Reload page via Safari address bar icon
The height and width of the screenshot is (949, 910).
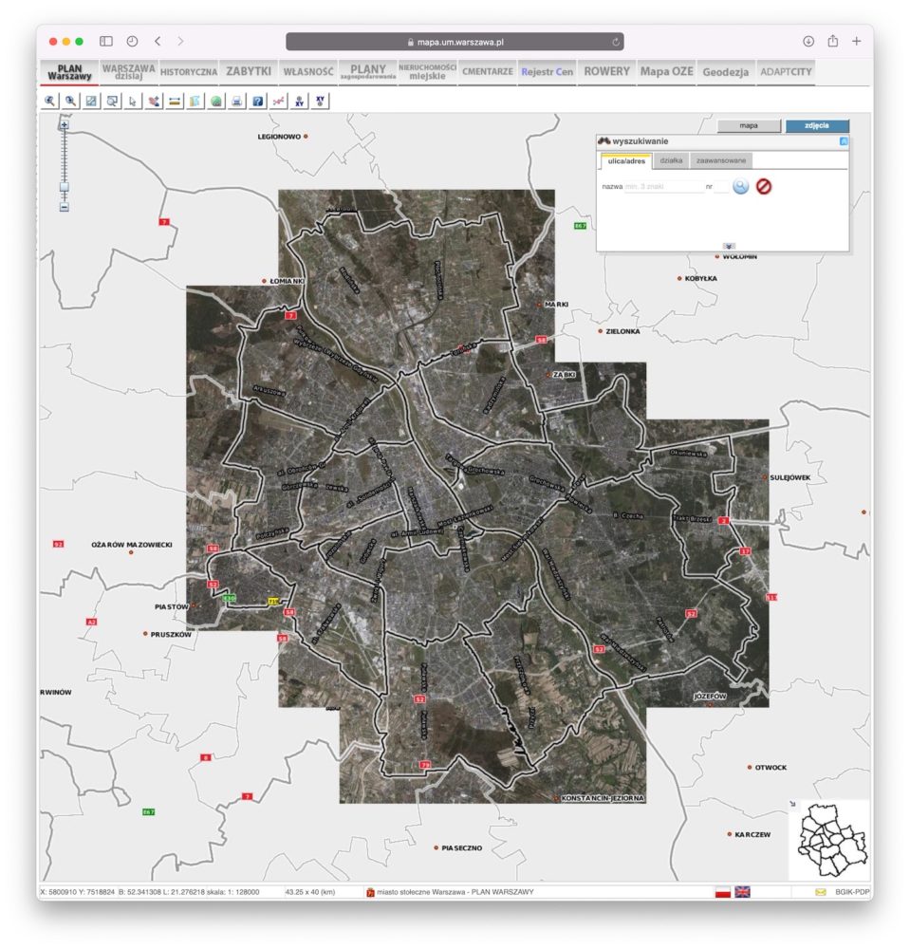(616, 42)
